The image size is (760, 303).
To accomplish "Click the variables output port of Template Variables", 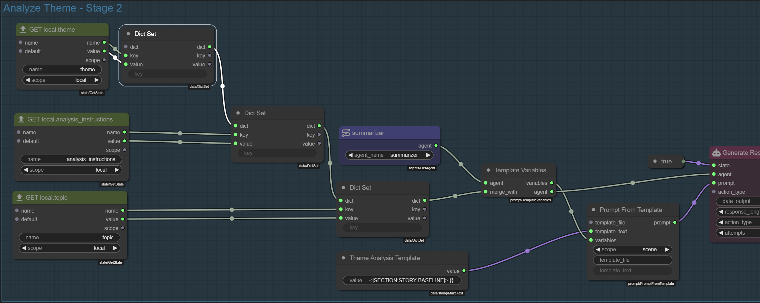I will (x=552, y=183).
